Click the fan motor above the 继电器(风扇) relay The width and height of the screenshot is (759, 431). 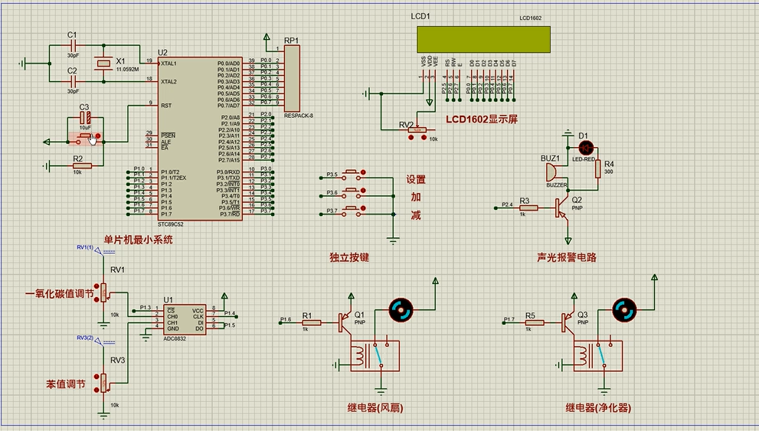point(398,309)
